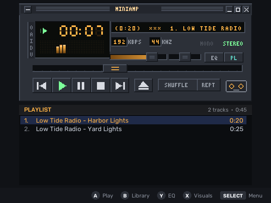Click the A always-on-top letter
Viewport: 271px width, 203px height.
tap(31, 34)
